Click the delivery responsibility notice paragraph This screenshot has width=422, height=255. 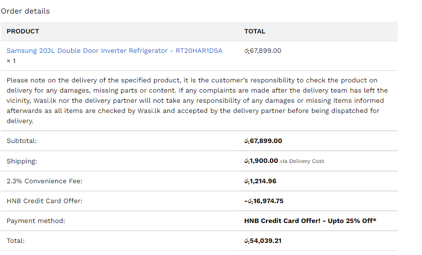pyautogui.click(x=197, y=100)
